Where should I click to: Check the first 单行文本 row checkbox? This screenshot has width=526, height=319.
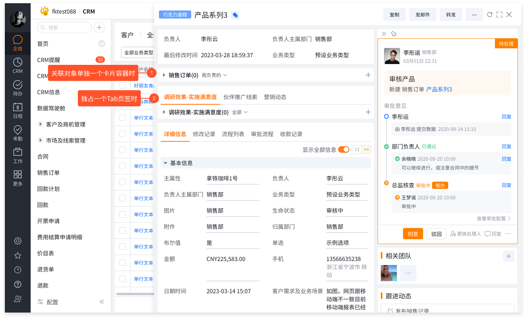pos(123,118)
